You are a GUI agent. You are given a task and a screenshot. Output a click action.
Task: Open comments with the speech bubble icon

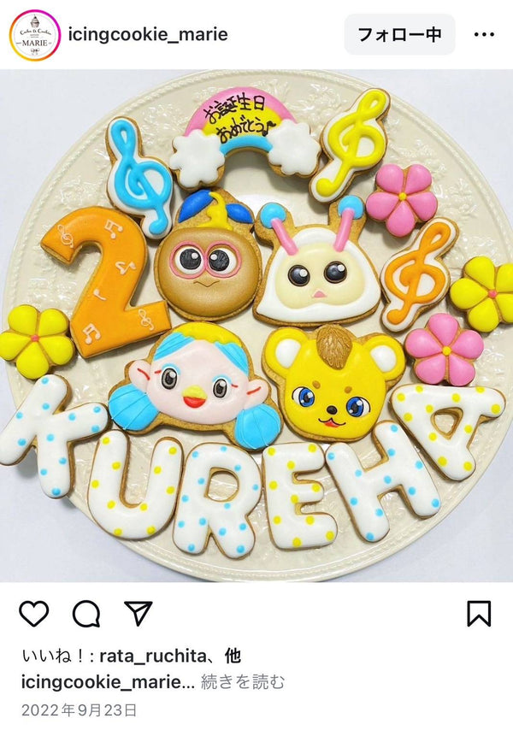click(x=86, y=614)
